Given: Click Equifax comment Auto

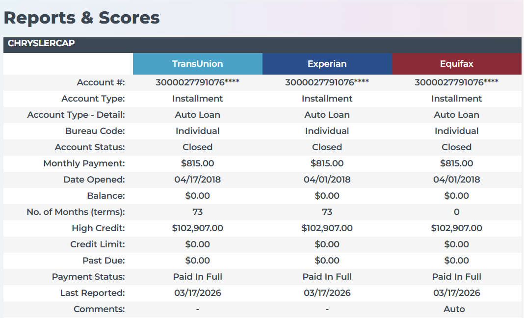Looking at the screenshot, I should point(454,309).
